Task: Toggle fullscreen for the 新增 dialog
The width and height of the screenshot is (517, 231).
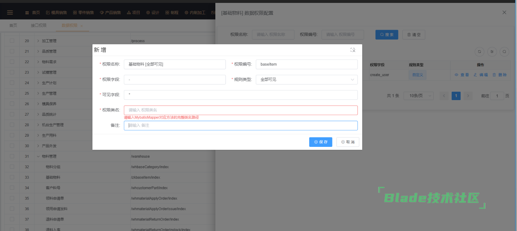Action: pos(352,50)
